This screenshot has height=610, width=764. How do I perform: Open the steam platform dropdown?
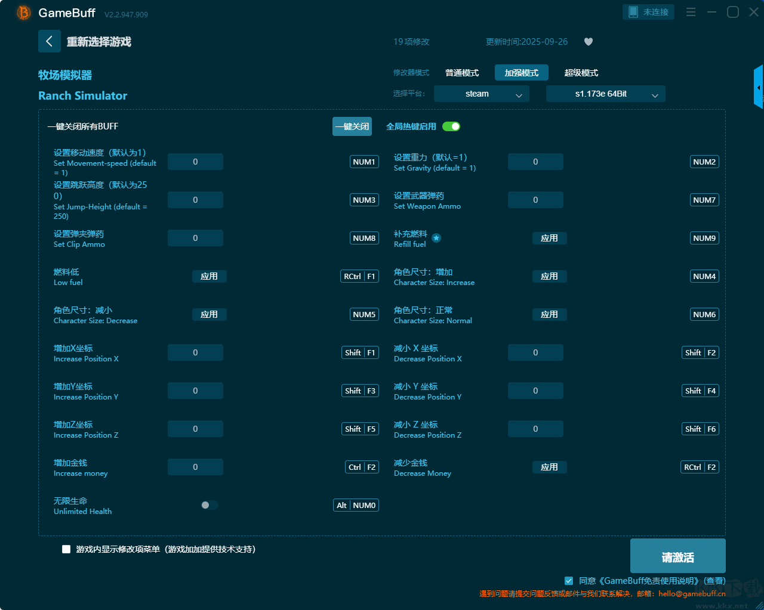click(481, 94)
